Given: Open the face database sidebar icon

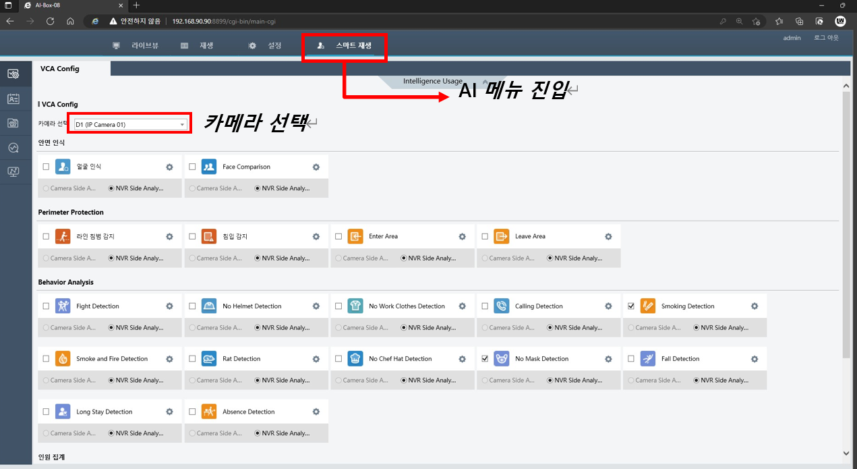Looking at the screenshot, I should click(13, 99).
